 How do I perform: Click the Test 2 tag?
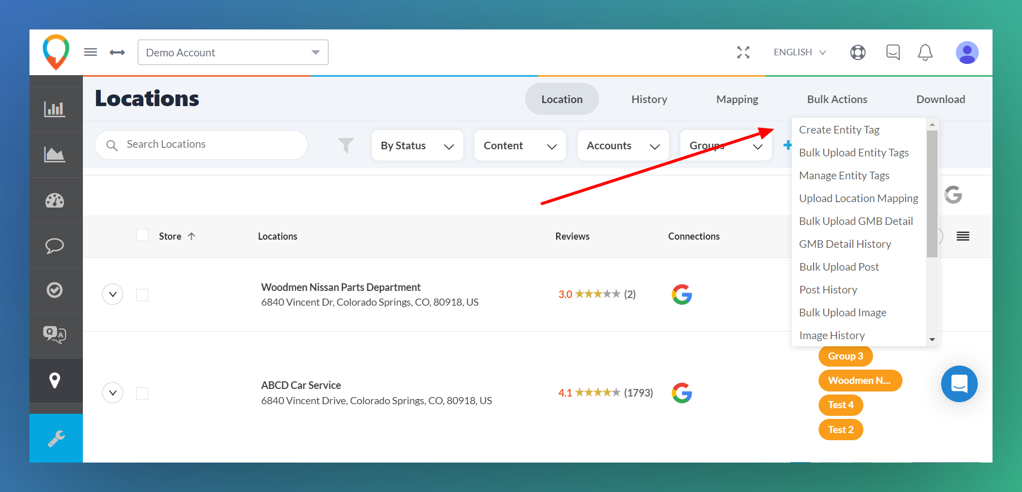(840, 430)
